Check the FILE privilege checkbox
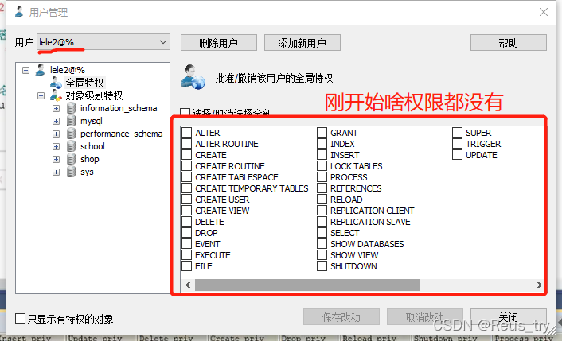Image resolution: width=562 pixels, height=341 pixels. click(x=187, y=265)
